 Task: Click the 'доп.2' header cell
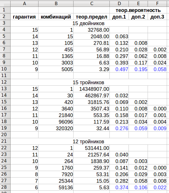coord(138,17)
